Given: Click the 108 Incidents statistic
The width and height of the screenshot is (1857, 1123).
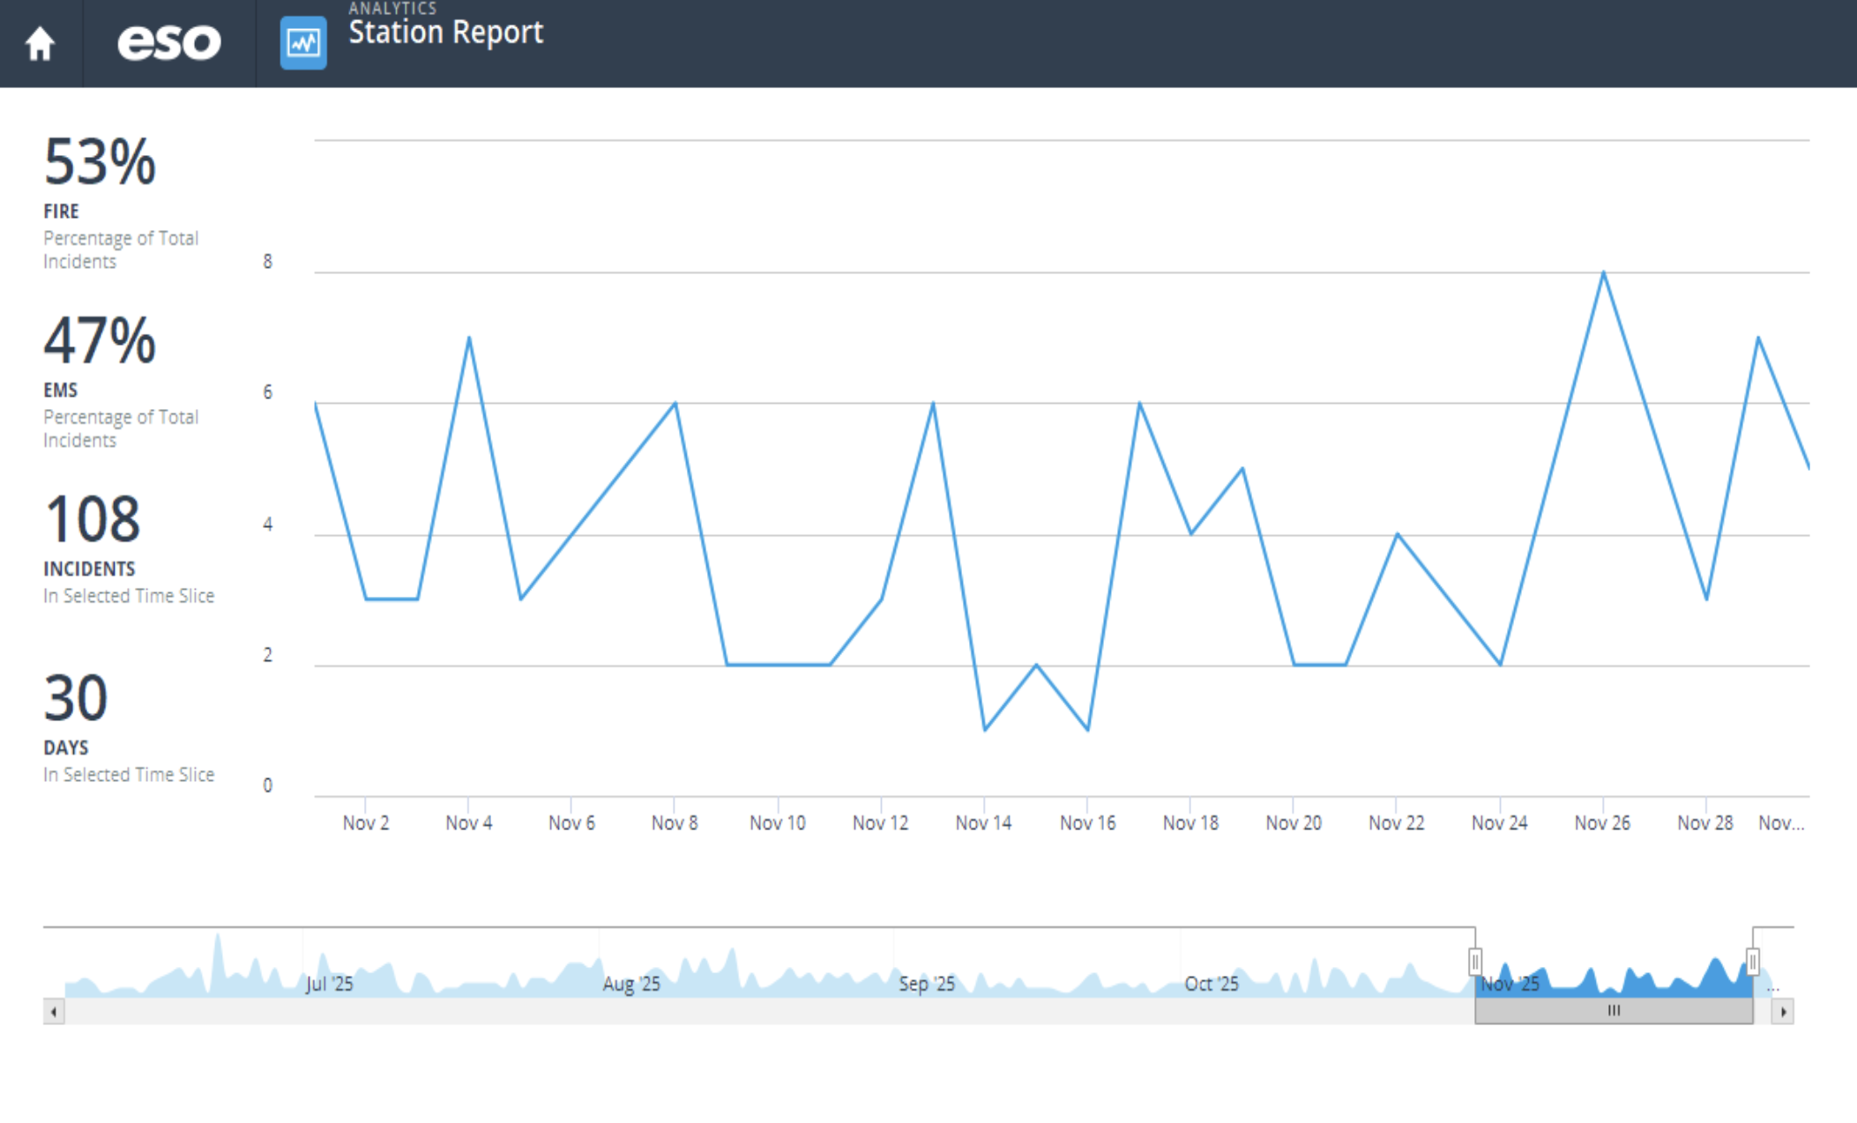Looking at the screenshot, I should tap(93, 520).
